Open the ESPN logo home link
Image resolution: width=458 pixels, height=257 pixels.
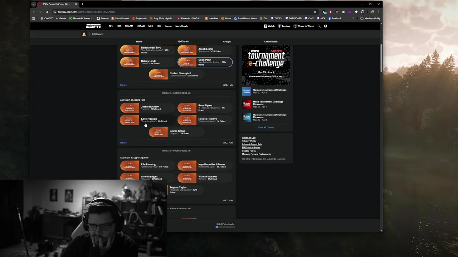[93, 26]
